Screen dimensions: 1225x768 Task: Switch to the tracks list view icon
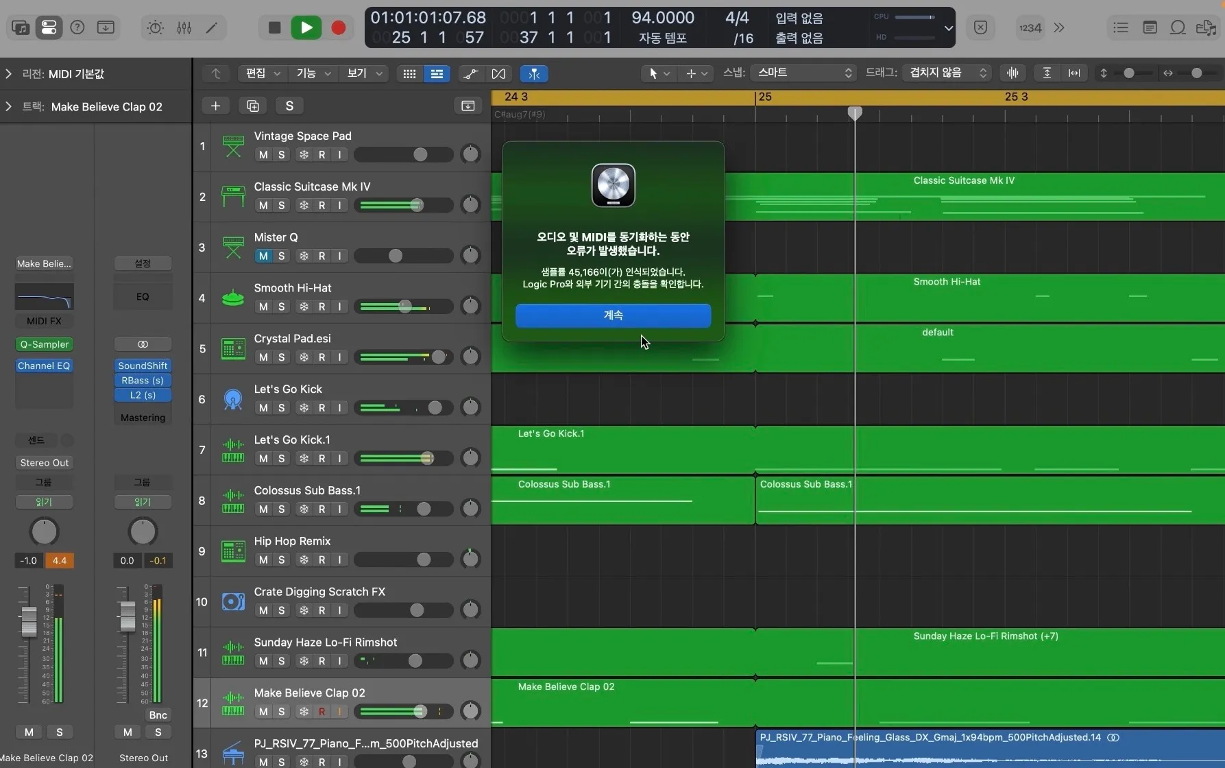point(437,73)
